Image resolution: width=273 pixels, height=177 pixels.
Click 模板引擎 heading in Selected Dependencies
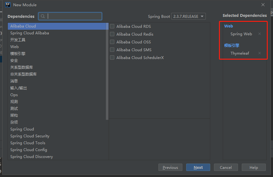pyautogui.click(x=232, y=46)
